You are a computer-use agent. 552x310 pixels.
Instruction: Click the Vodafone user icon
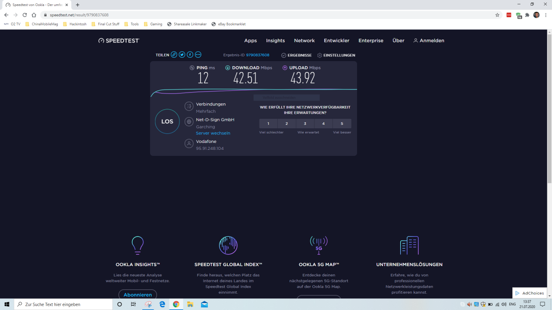coord(189,144)
